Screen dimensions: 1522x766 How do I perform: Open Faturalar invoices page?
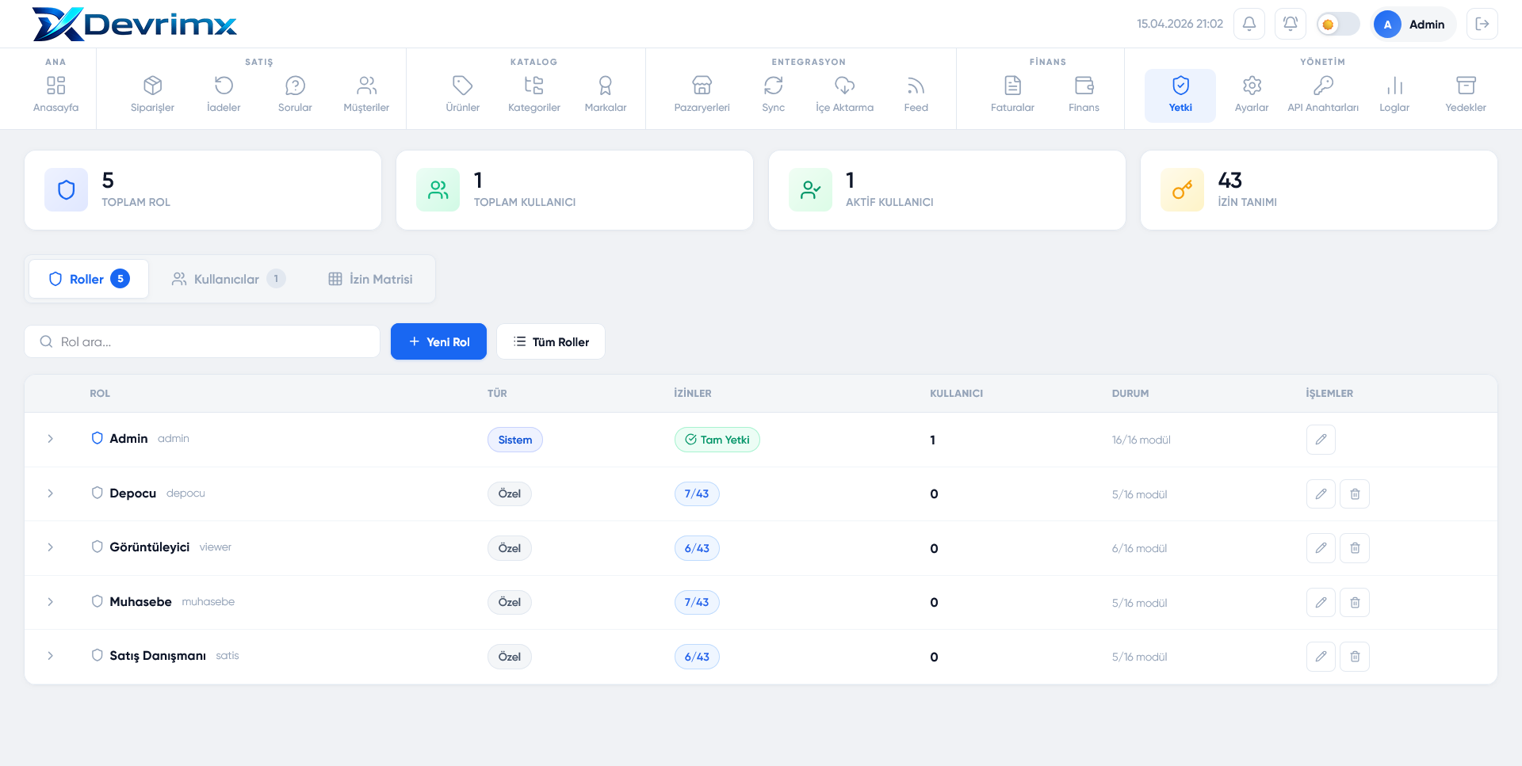coord(1013,95)
